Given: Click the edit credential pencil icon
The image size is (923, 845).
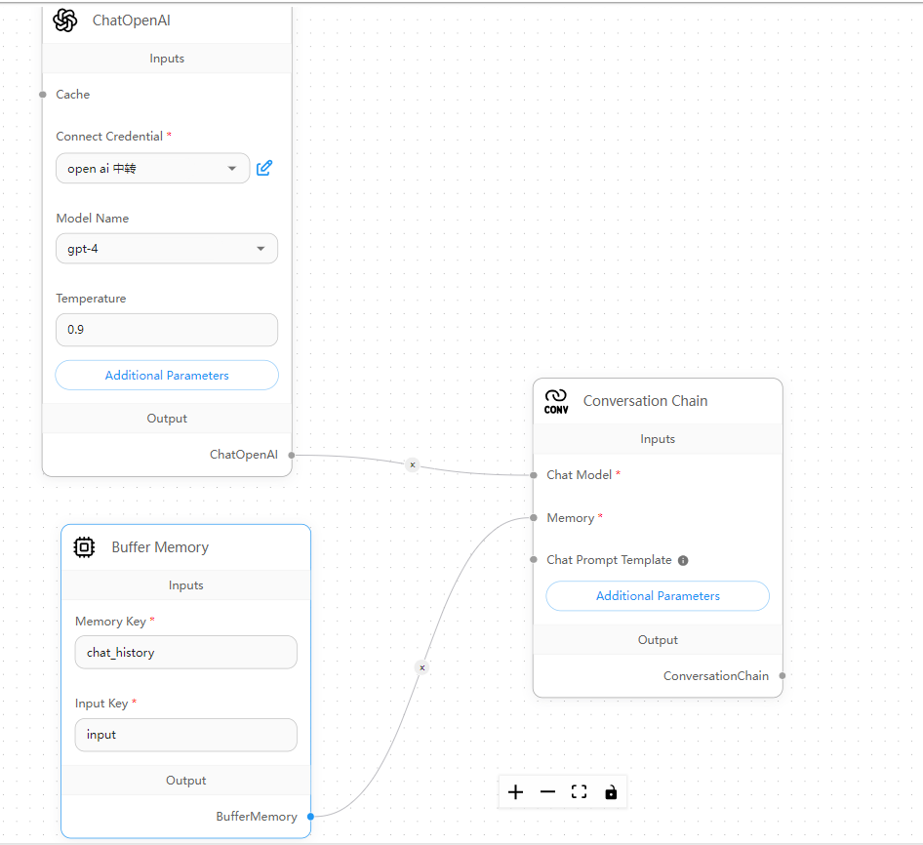Looking at the screenshot, I should pos(263,168).
